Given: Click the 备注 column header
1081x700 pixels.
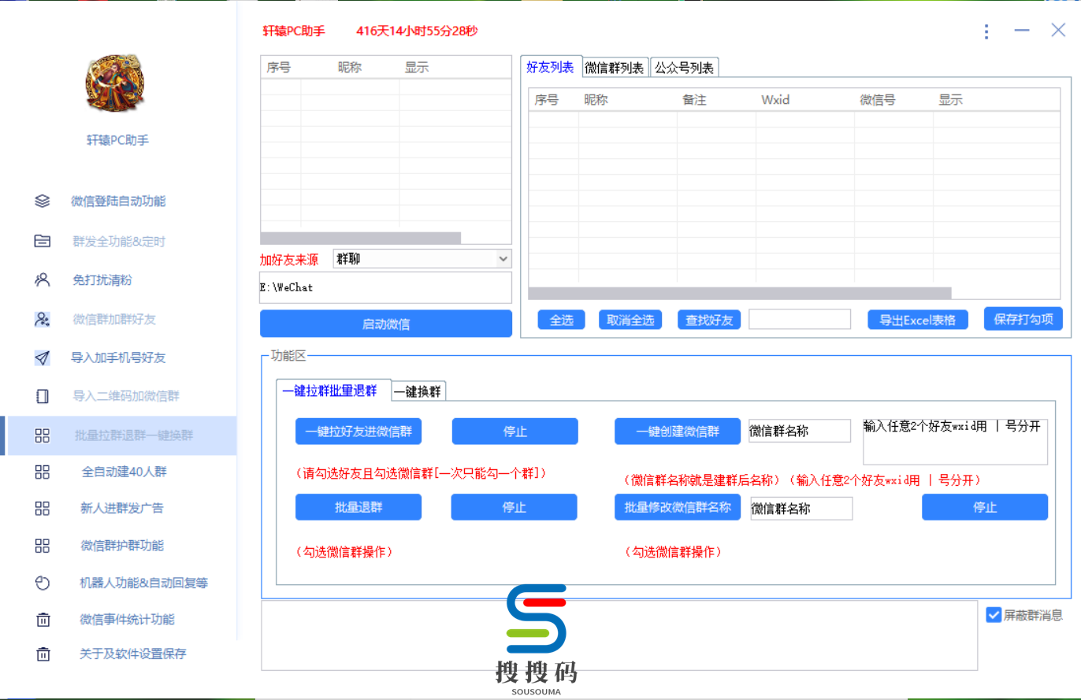Looking at the screenshot, I should click(x=694, y=100).
